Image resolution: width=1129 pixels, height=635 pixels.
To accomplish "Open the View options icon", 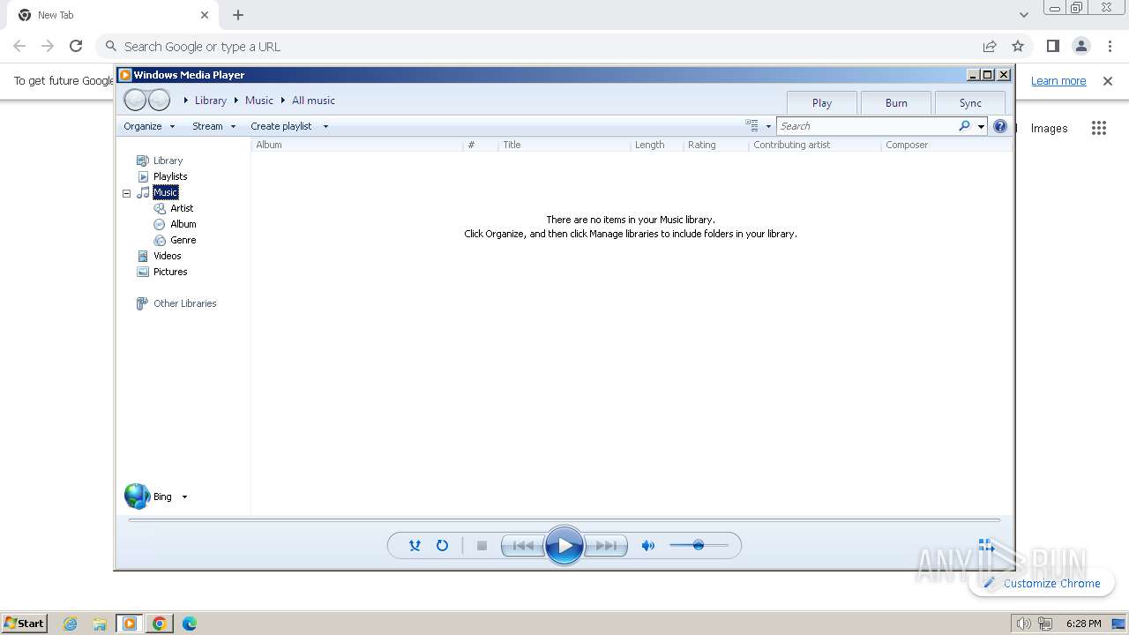I will (751, 126).
